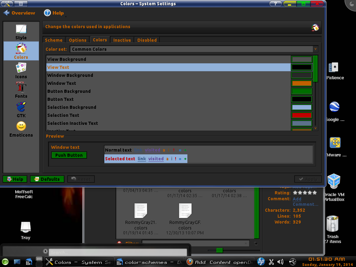Adjust the Dolphin zoom slider handle

coord(219,250)
